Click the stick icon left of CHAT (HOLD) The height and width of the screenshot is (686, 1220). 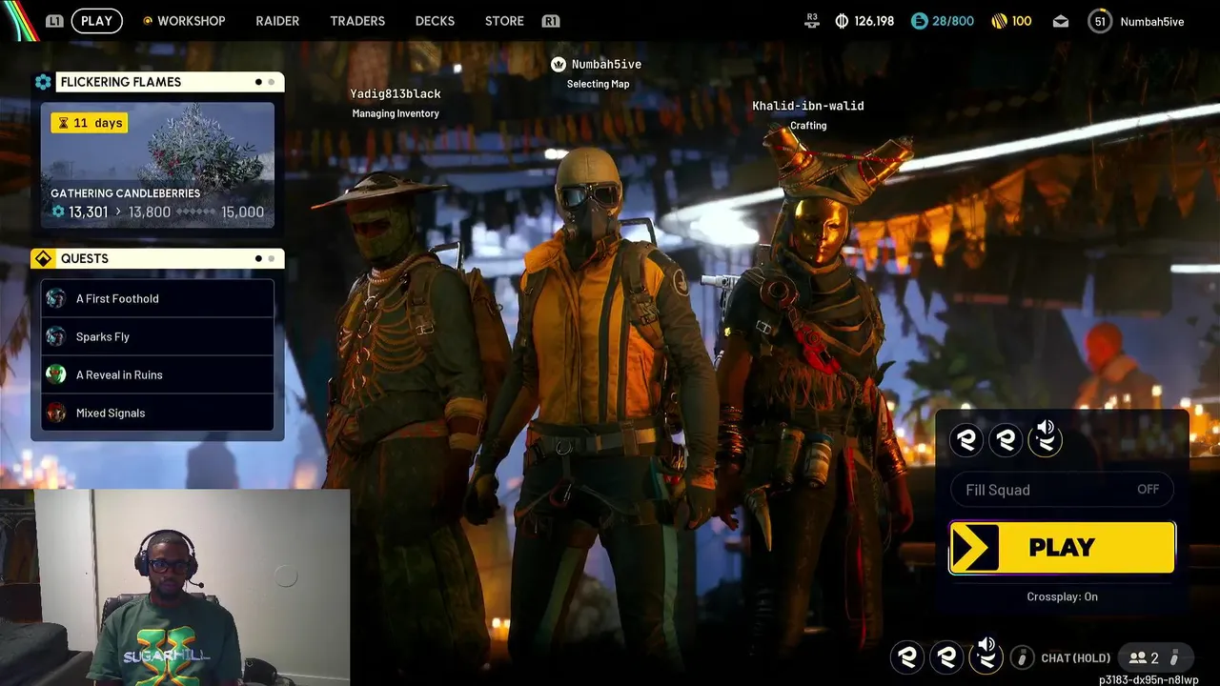[1022, 657]
